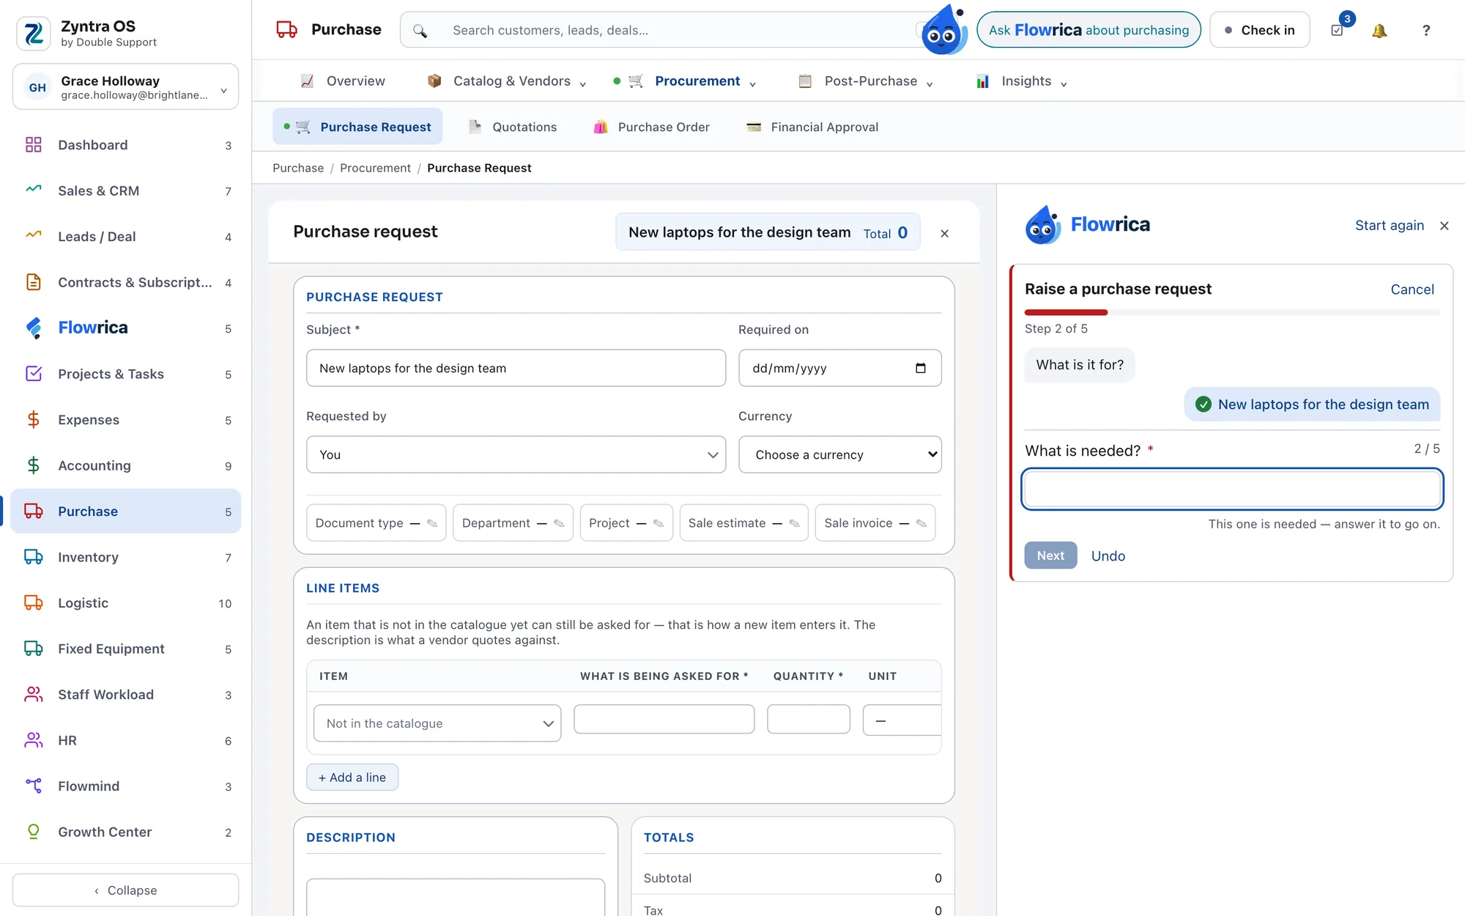This screenshot has height=916, width=1465.
Task: Select the Financial Approval sub-tab
Action: [x=812, y=127]
